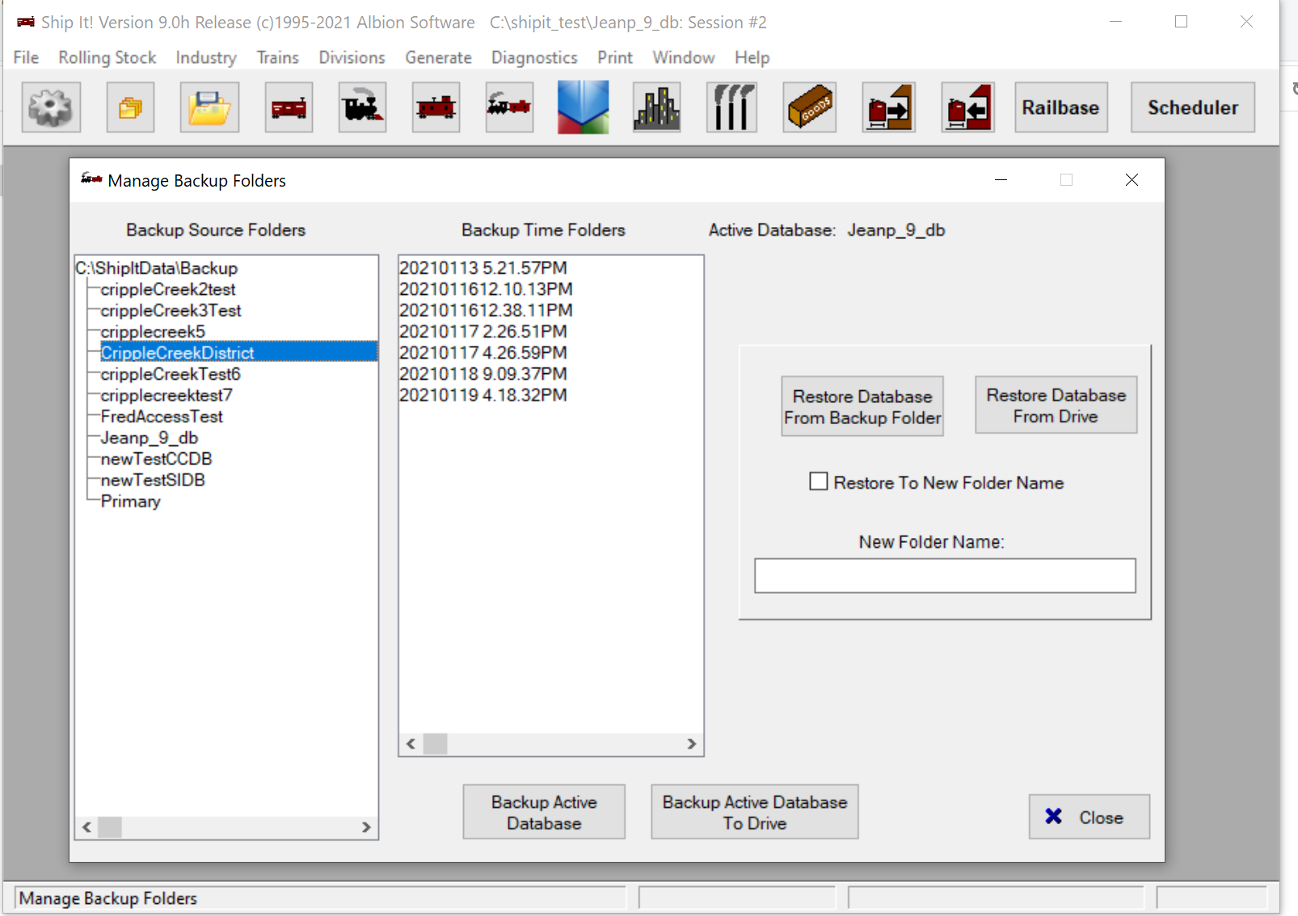Click right scroll arrow in Time Folders
1298x916 pixels.
(692, 744)
